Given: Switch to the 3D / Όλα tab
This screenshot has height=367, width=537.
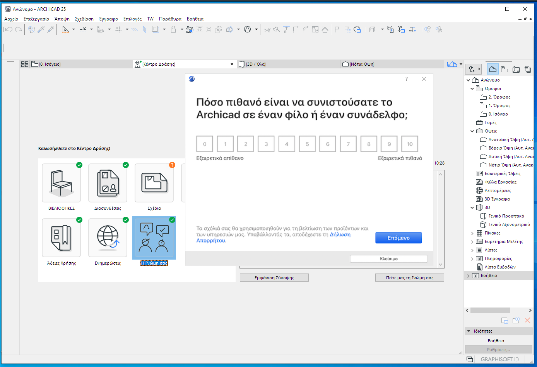Looking at the screenshot, I should click(256, 64).
